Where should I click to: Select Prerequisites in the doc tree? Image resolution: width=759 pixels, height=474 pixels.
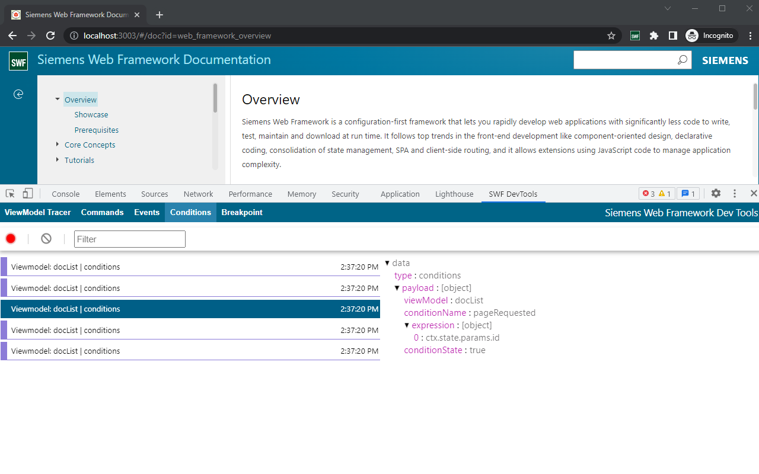tap(97, 130)
